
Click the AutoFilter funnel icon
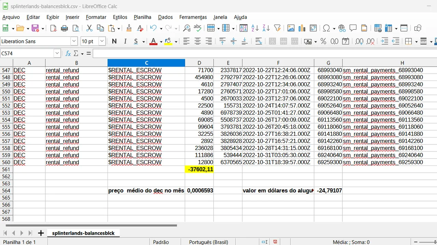pyautogui.click(x=277, y=28)
